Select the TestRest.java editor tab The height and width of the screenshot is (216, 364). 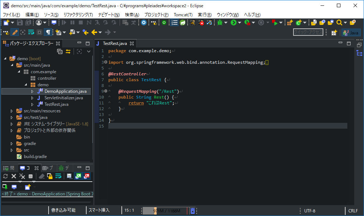coord(114,43)
